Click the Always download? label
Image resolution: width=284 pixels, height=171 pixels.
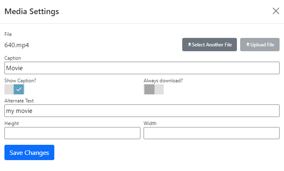click(163, 81)
